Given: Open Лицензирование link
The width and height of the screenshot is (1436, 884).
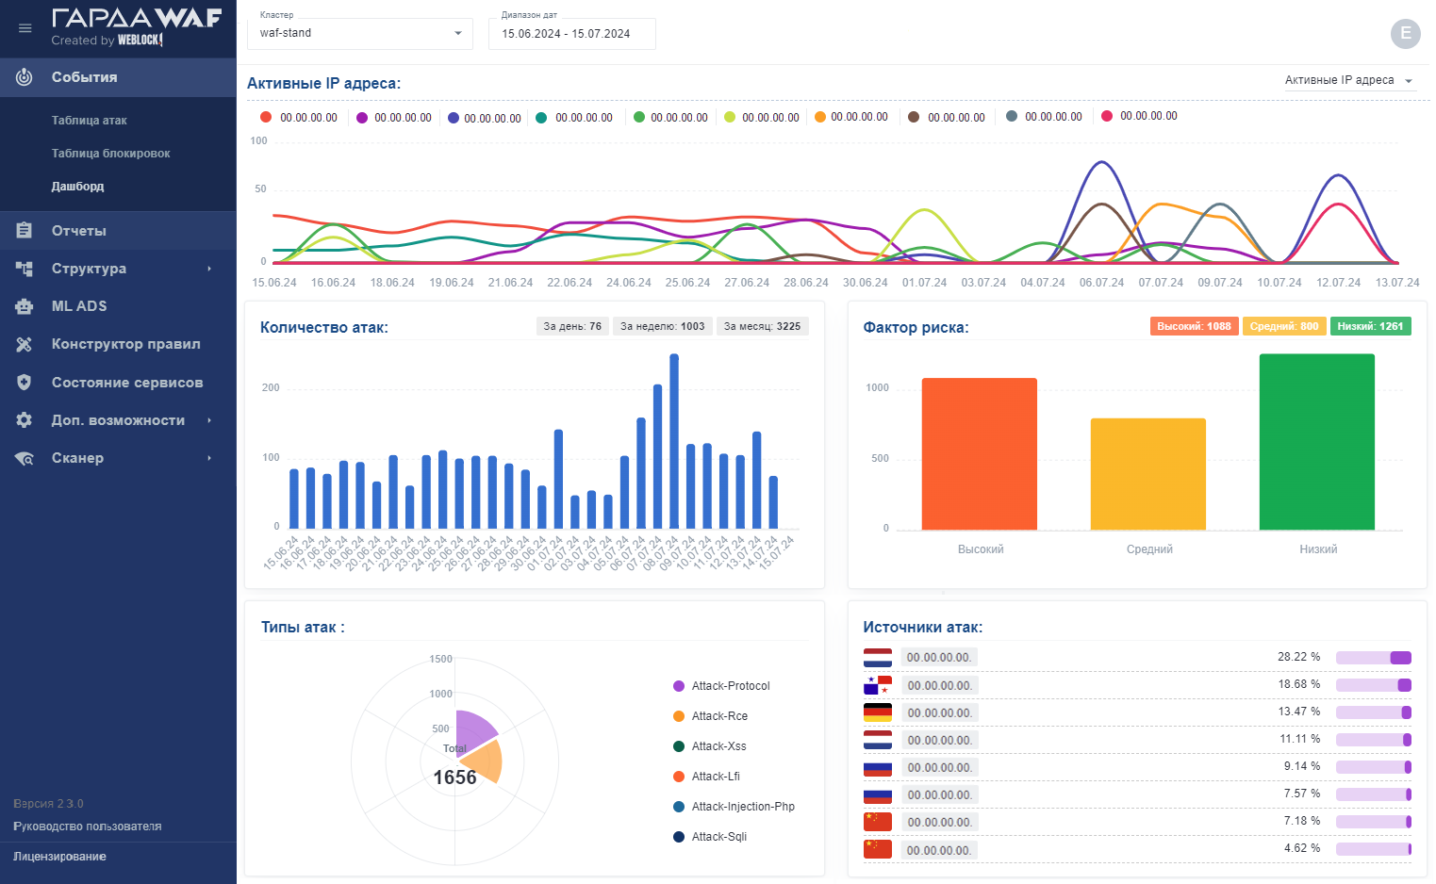Looking at the screenshot, I should [59, 857].
